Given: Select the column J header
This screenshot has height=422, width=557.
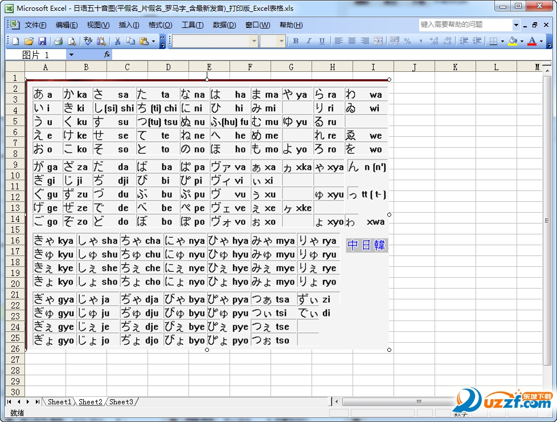Looking at the screenshot, I should [414, 67].
